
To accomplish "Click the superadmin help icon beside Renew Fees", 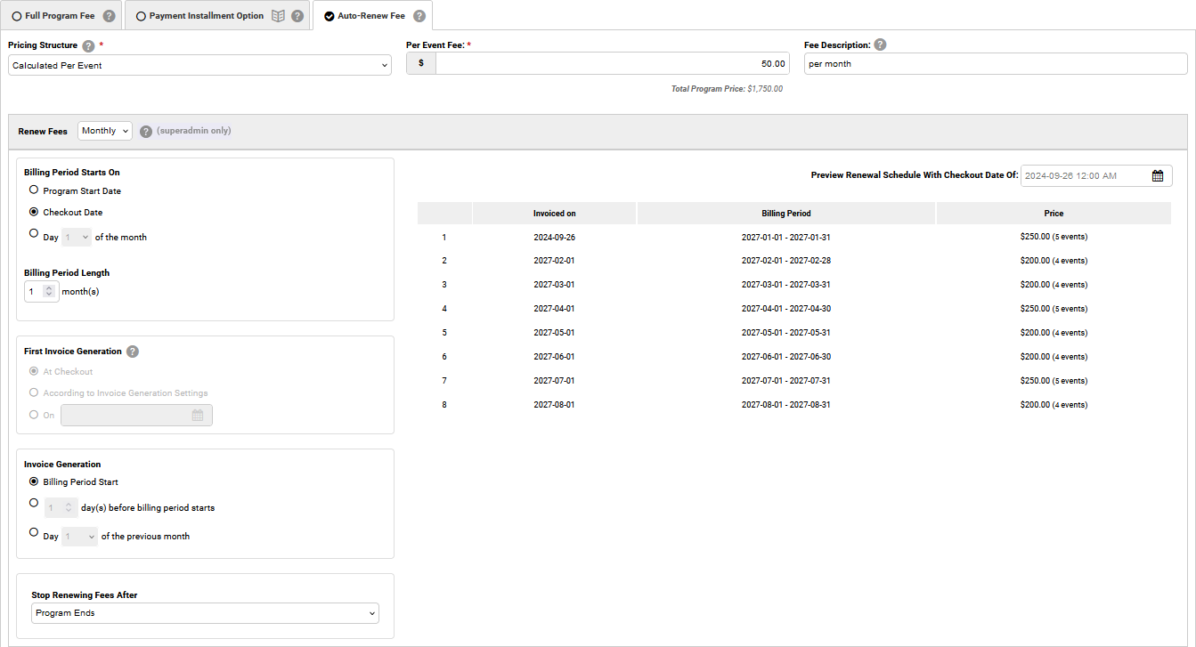I will point(145,131).
